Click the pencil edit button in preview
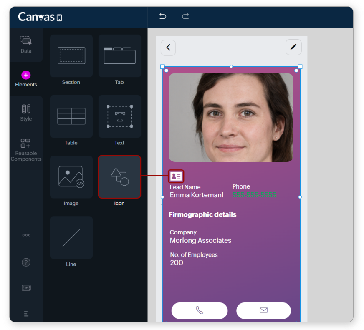364x330 pixels. pos(293,47)
